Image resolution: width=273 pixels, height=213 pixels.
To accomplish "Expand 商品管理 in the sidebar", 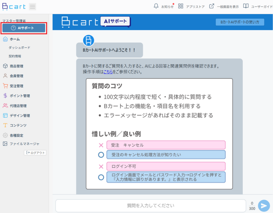I will tap(16, 66).
